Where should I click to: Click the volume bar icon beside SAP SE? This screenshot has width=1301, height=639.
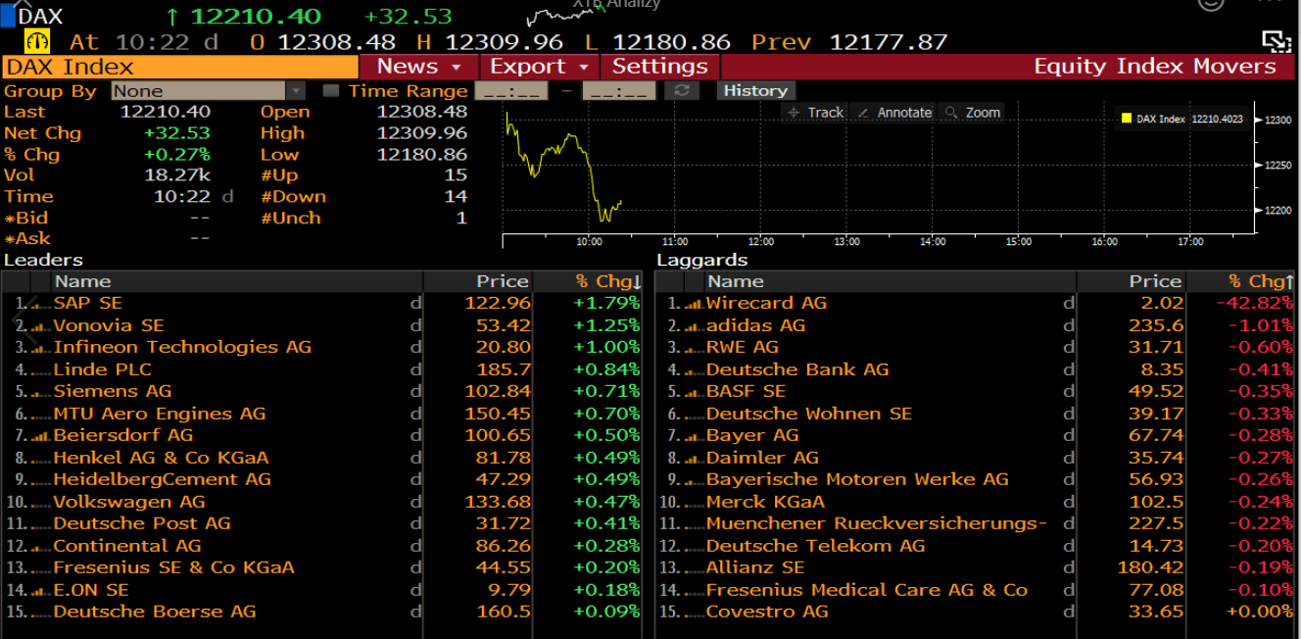tap(39, 304)
